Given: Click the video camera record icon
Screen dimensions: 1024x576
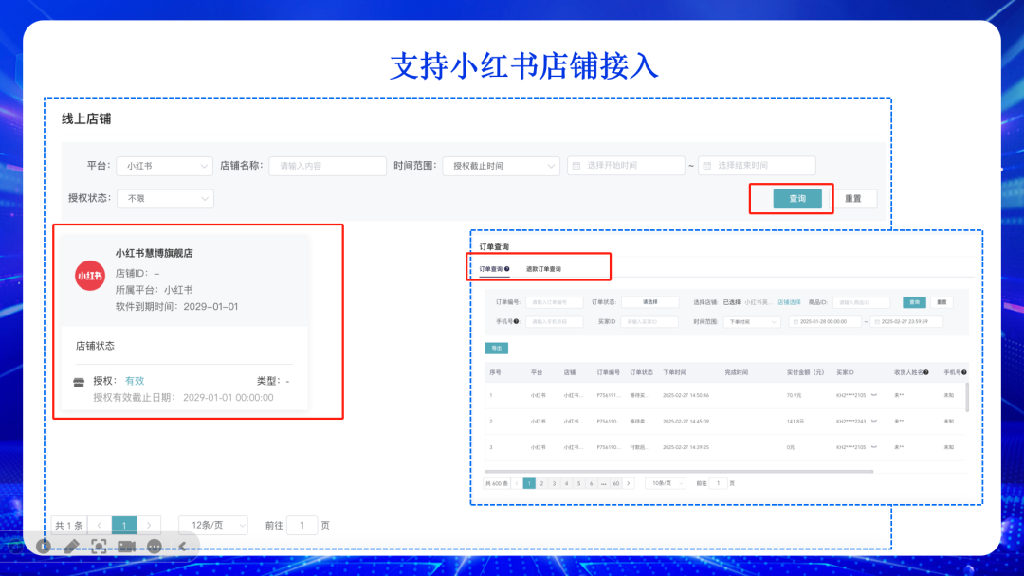Looking at the screenshot, I should coord(126,547).
